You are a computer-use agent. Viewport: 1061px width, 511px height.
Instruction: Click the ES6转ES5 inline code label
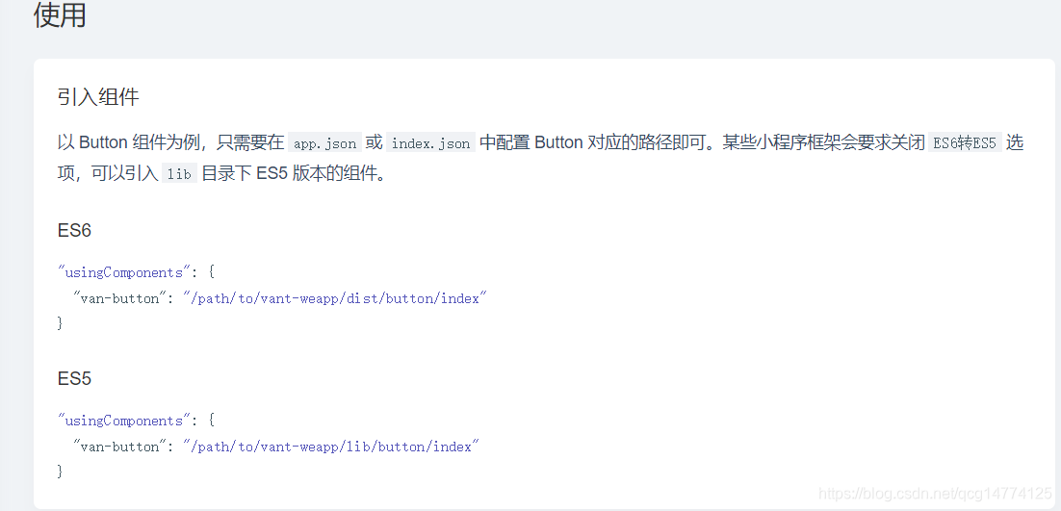965,143
